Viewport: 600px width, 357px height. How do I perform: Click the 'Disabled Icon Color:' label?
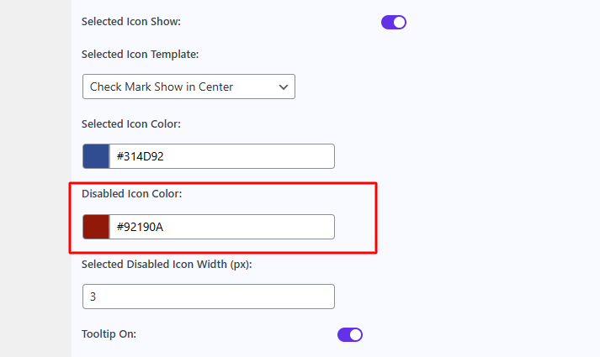[132, 194]
